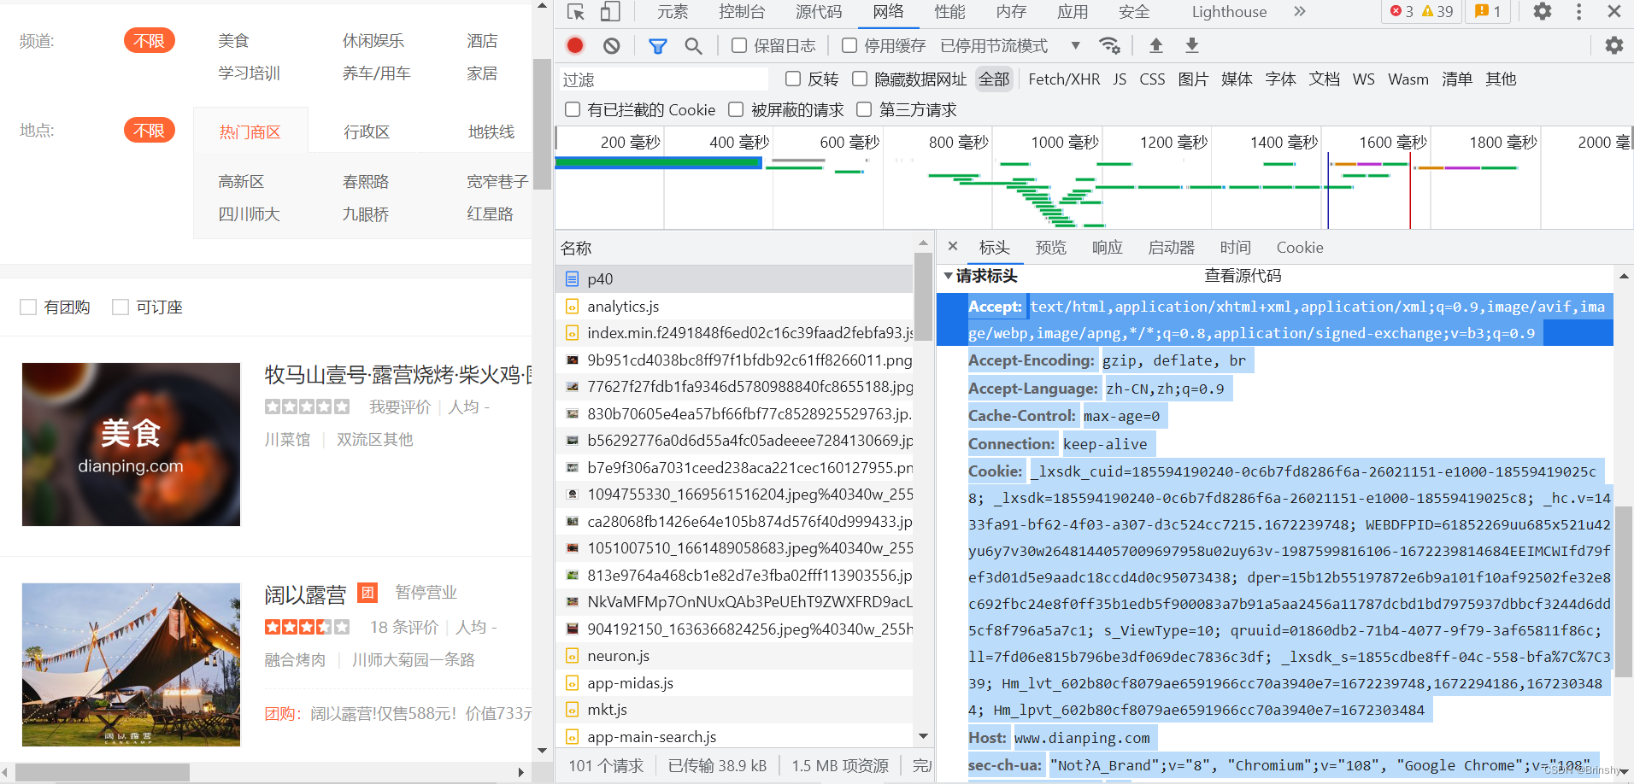Check the 有团购 filter checkbox
This screenshot has width=1634, height=784.
coord(28,307)
